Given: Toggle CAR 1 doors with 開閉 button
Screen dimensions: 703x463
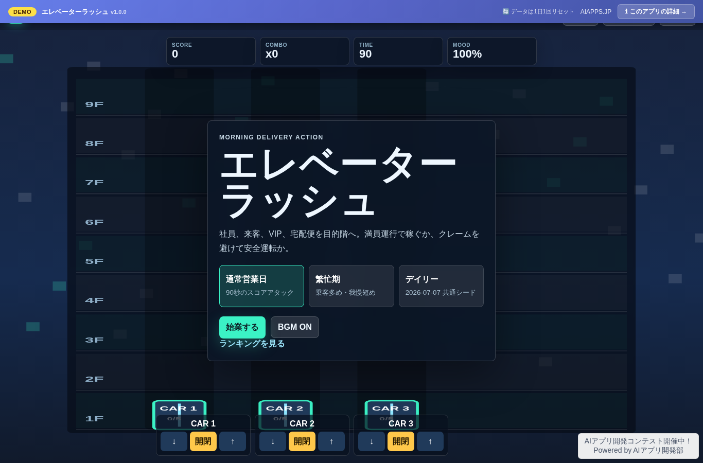Looking at the screenshot, I should (x=203, y=441).
